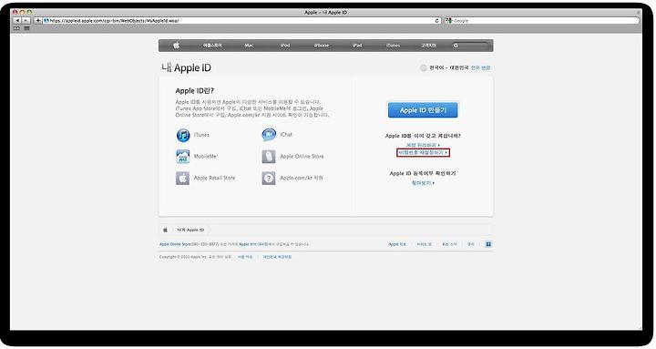Click the iChat service icon
Viewport: 656px width, 349px height.
click(x=269, y=135)
